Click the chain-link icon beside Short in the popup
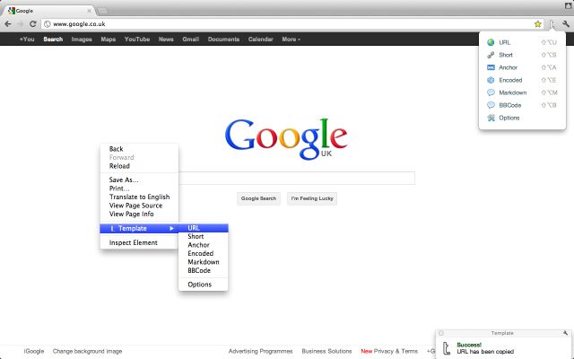Screen dimensions: 574x359 pyautogui.click(x=491, y=55)
